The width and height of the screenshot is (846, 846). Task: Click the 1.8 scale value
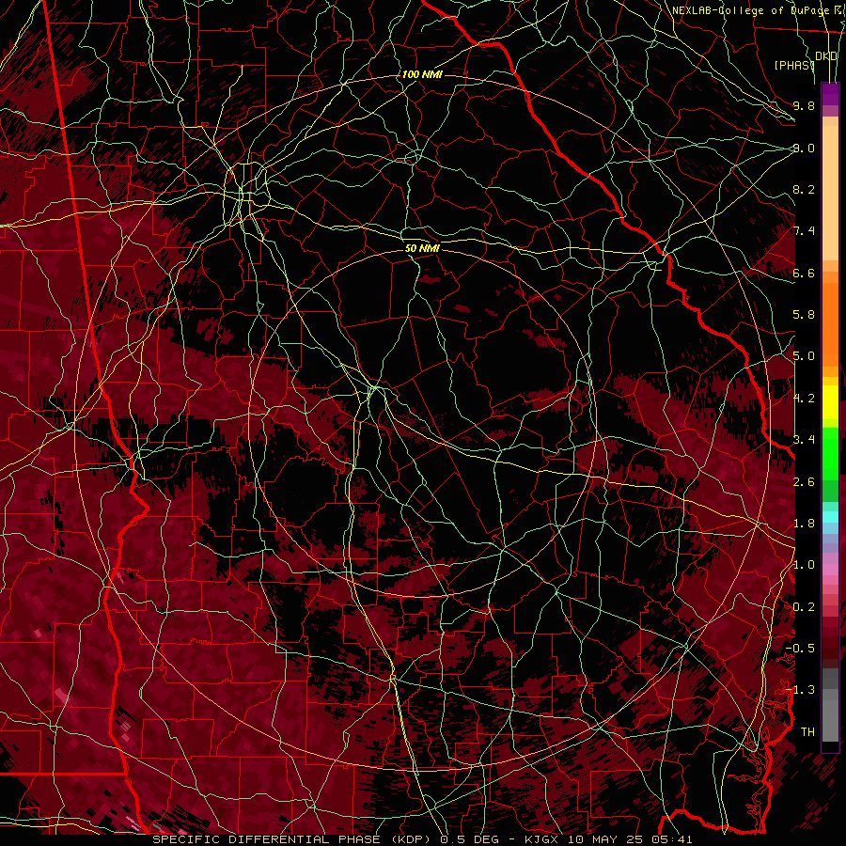[x=804, y=524]
